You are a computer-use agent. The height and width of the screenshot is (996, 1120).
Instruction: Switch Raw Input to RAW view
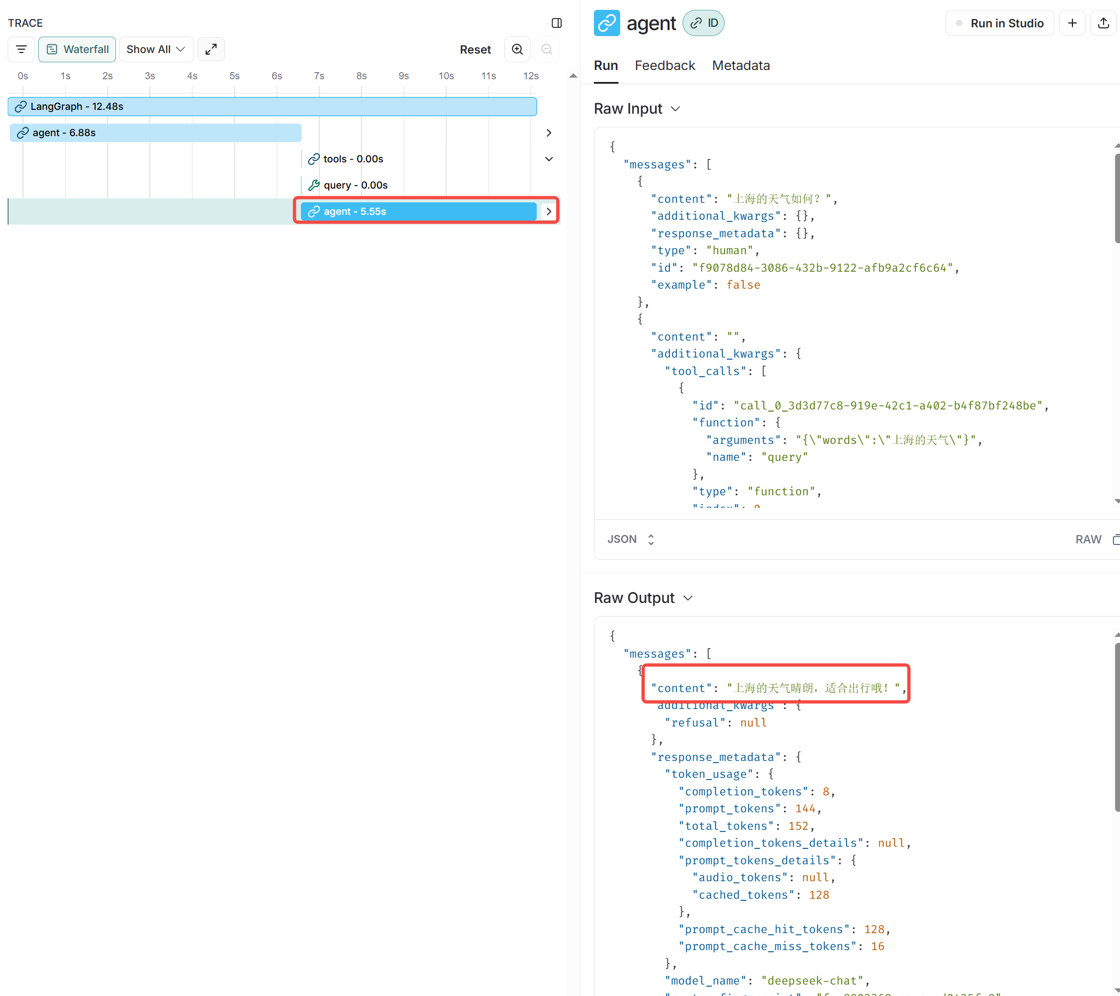click(1088, 539)
